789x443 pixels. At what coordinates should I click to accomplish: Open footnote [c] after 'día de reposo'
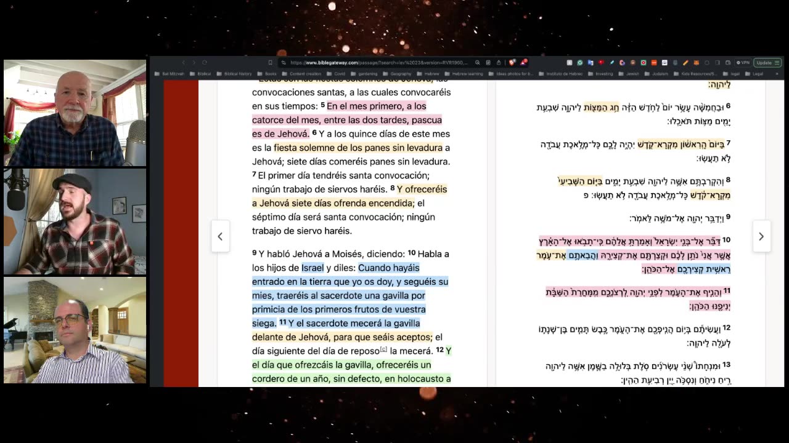pos(383,349)
